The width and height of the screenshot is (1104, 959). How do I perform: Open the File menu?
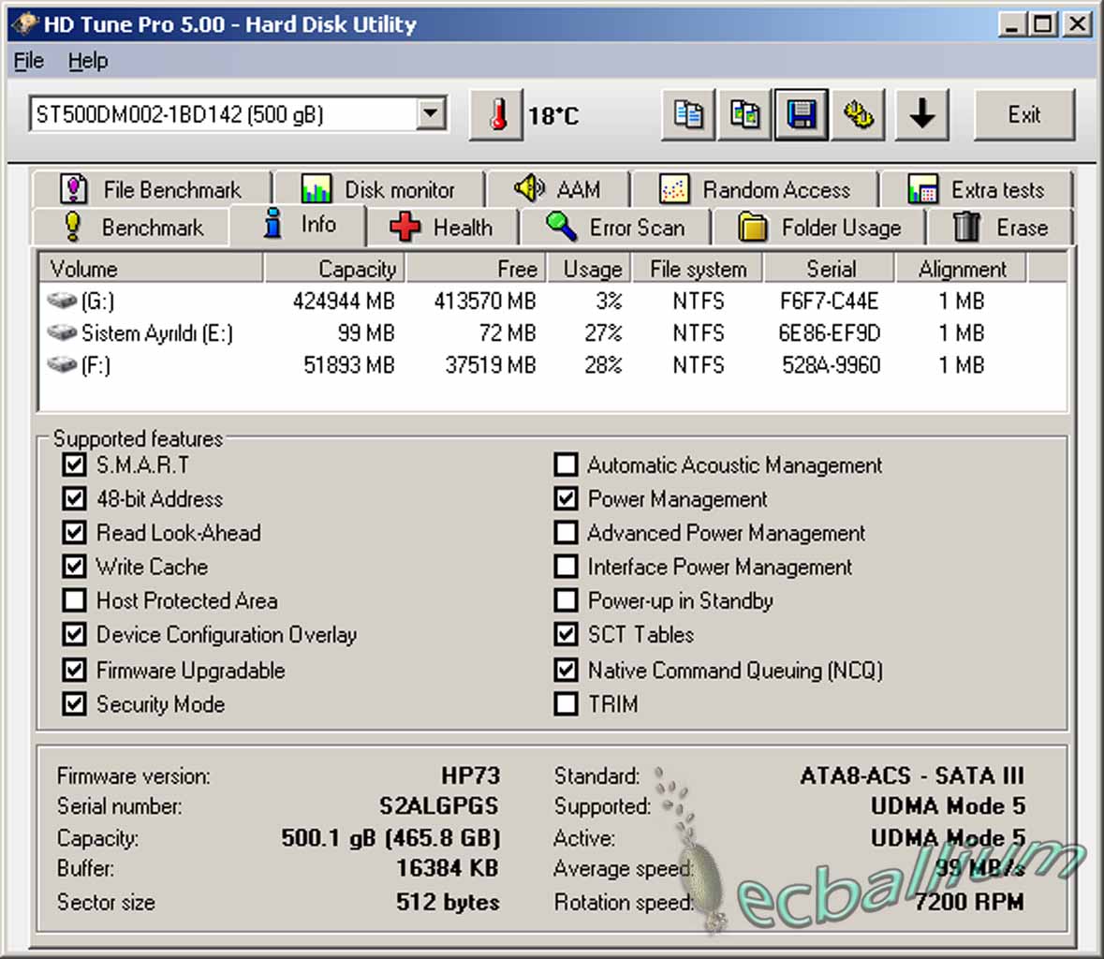[x=29, y=61]
